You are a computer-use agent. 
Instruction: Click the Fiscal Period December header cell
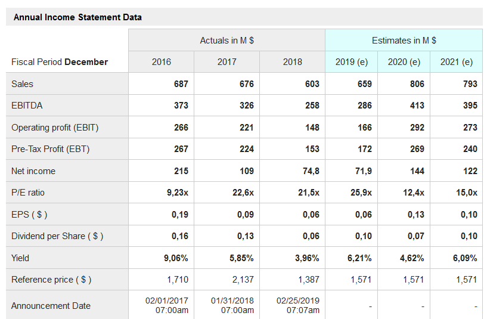(x=60, y=62)
